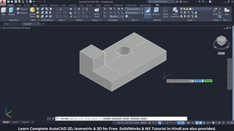Expand the Layers panel

pyautogui.click(x=191, y=20)
